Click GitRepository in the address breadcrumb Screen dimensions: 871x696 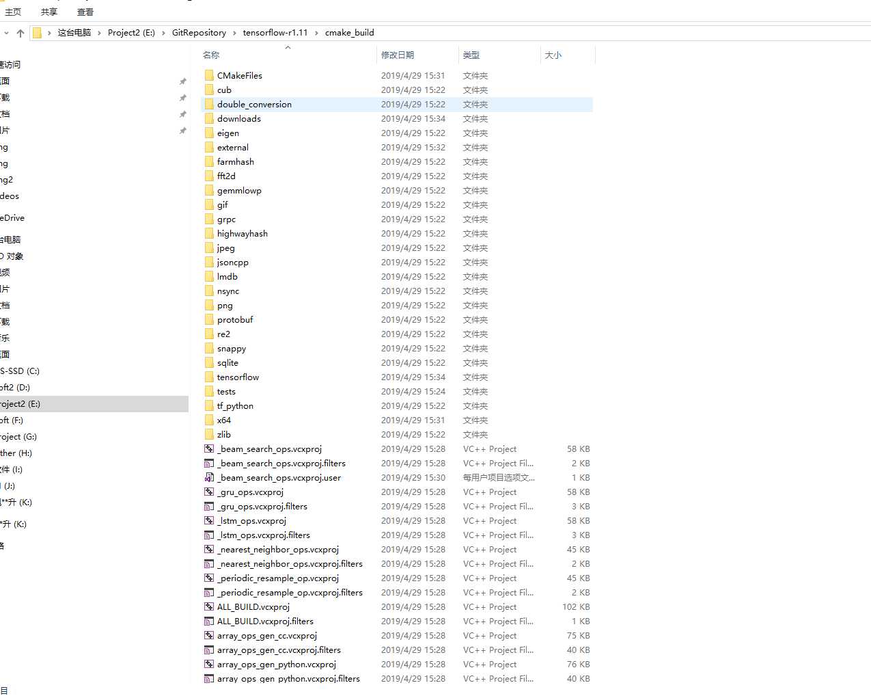[199, 33]
